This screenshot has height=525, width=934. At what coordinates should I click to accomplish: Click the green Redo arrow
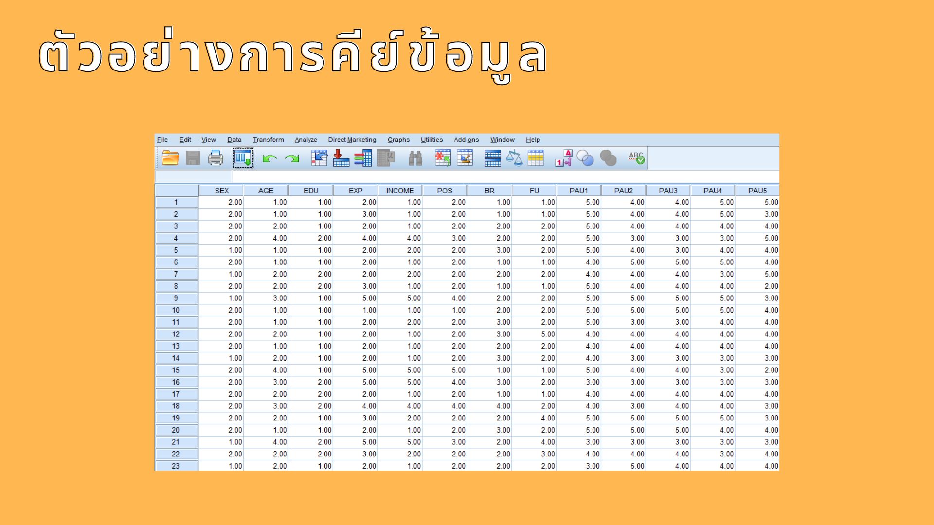pyautogui.click(x=292, y=158)
